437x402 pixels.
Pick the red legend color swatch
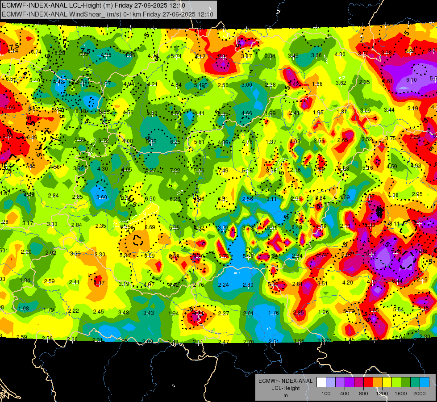pos(368,382)
